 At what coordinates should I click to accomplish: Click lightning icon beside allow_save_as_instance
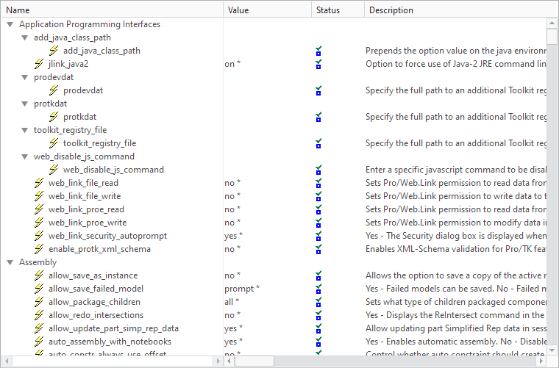(x=39, y=275)
